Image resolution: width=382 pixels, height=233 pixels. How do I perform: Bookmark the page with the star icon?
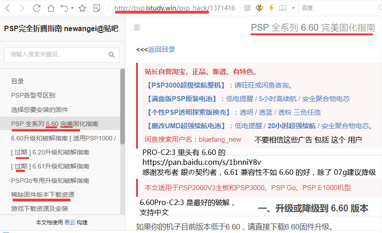[82, 8]
